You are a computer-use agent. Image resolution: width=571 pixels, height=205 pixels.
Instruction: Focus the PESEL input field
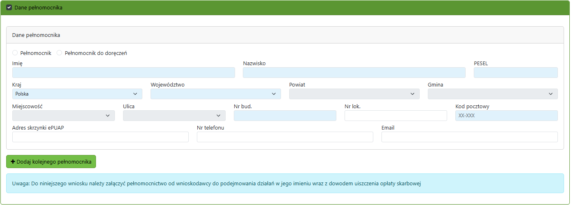[x=516, y=73]
